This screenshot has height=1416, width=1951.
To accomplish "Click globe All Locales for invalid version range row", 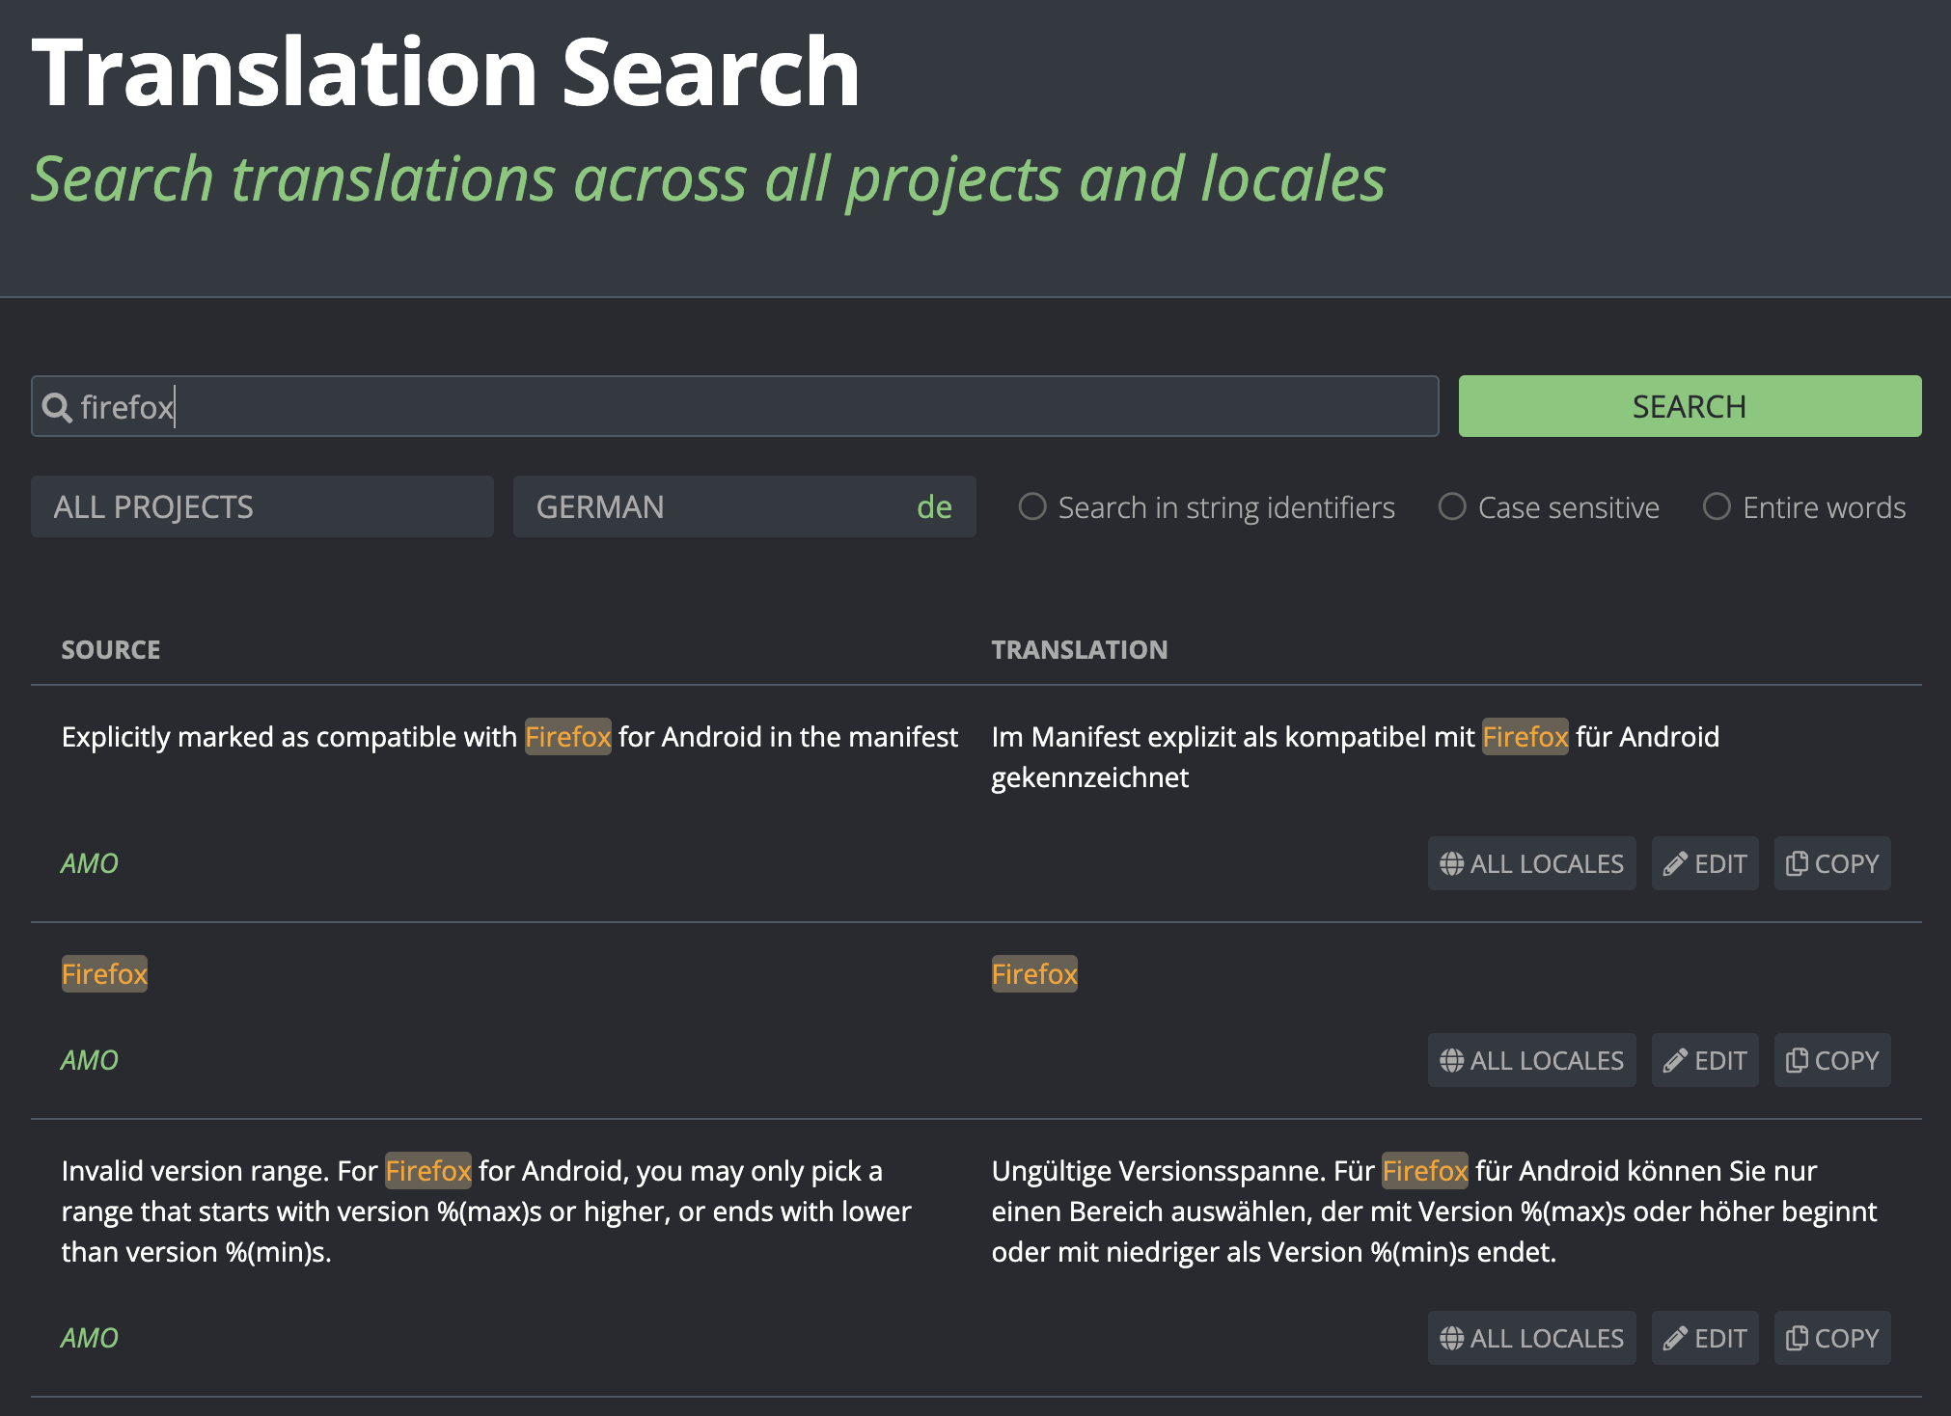I will tap(1531, 1339).
